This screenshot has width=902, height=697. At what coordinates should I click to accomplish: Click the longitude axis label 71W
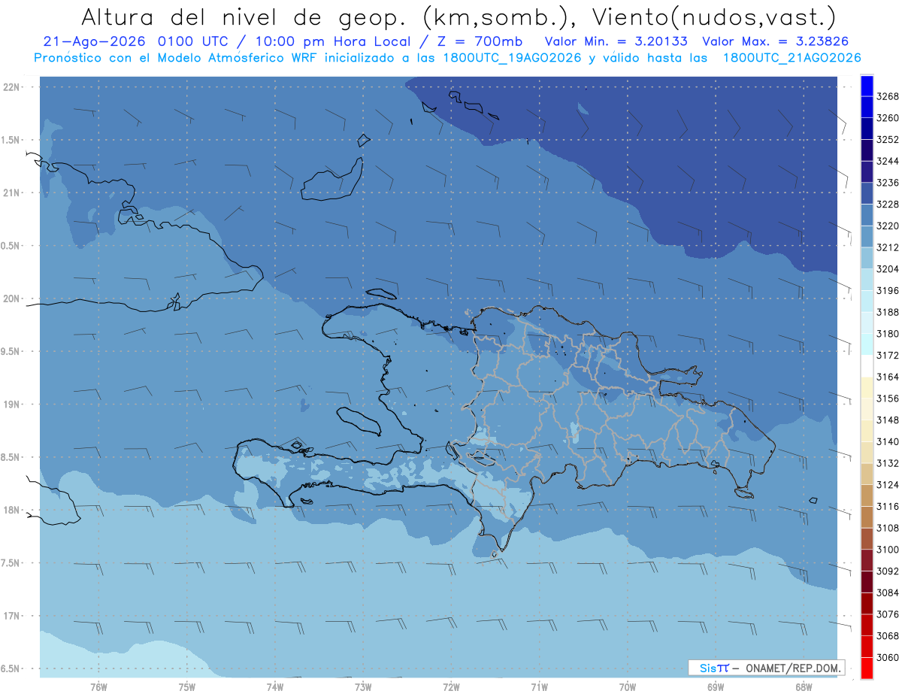[x=539, y=686]
